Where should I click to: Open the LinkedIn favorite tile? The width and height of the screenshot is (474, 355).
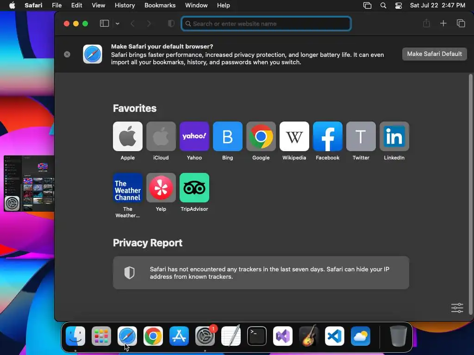click(394, 136)
